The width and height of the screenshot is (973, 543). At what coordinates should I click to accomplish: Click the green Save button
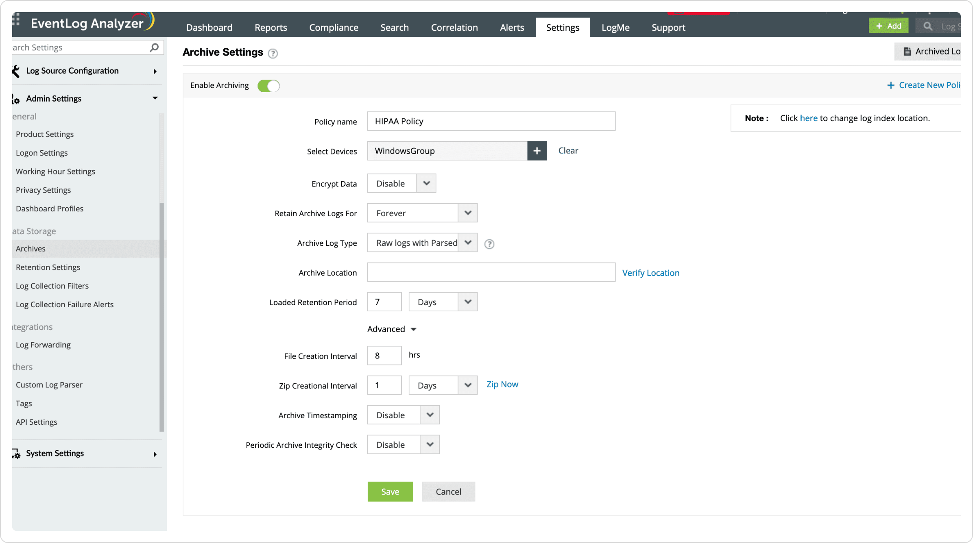click(390, 491)
